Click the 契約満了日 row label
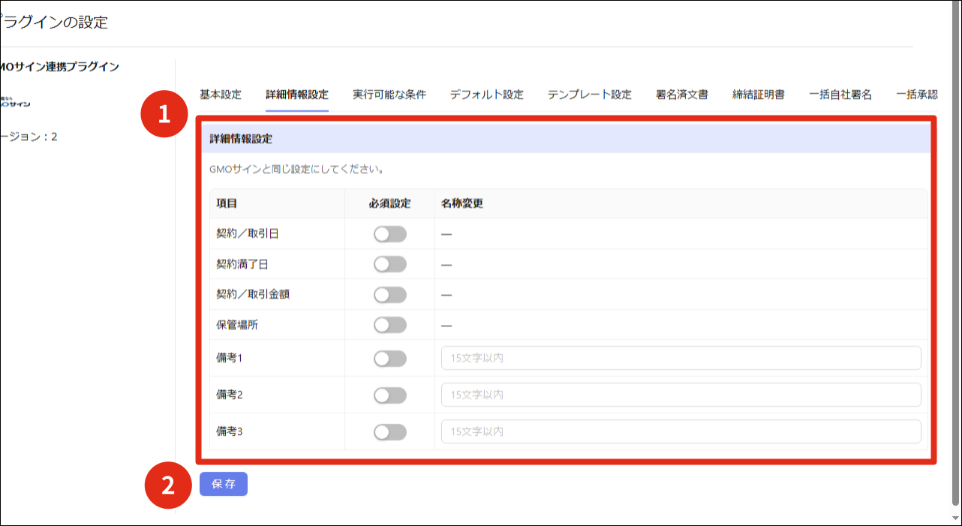This screenshot has height=526, width=962. pos(242,264)
